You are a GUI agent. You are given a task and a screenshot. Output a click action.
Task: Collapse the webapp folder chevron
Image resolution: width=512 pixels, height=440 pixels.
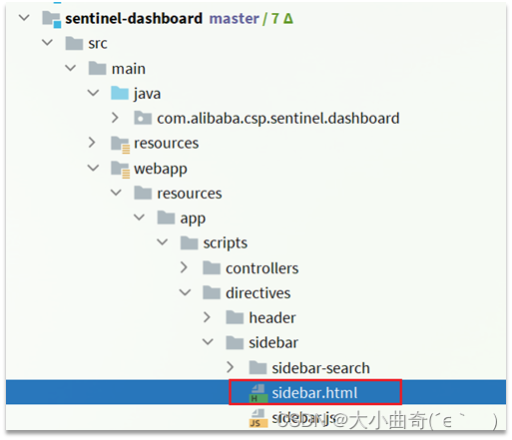(93, 168)
